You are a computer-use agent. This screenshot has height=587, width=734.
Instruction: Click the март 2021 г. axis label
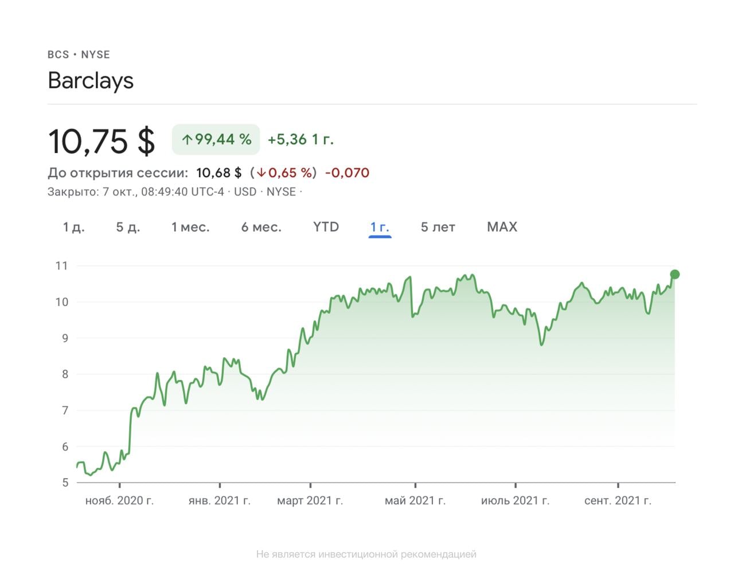point(310,500)
